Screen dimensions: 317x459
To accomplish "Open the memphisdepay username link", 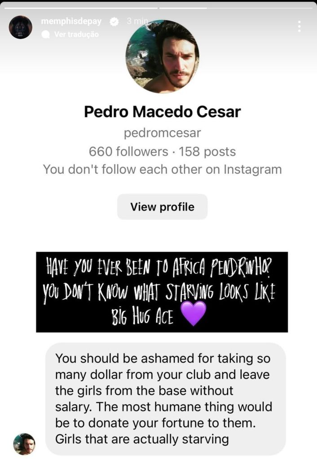I will pos(71,22).
